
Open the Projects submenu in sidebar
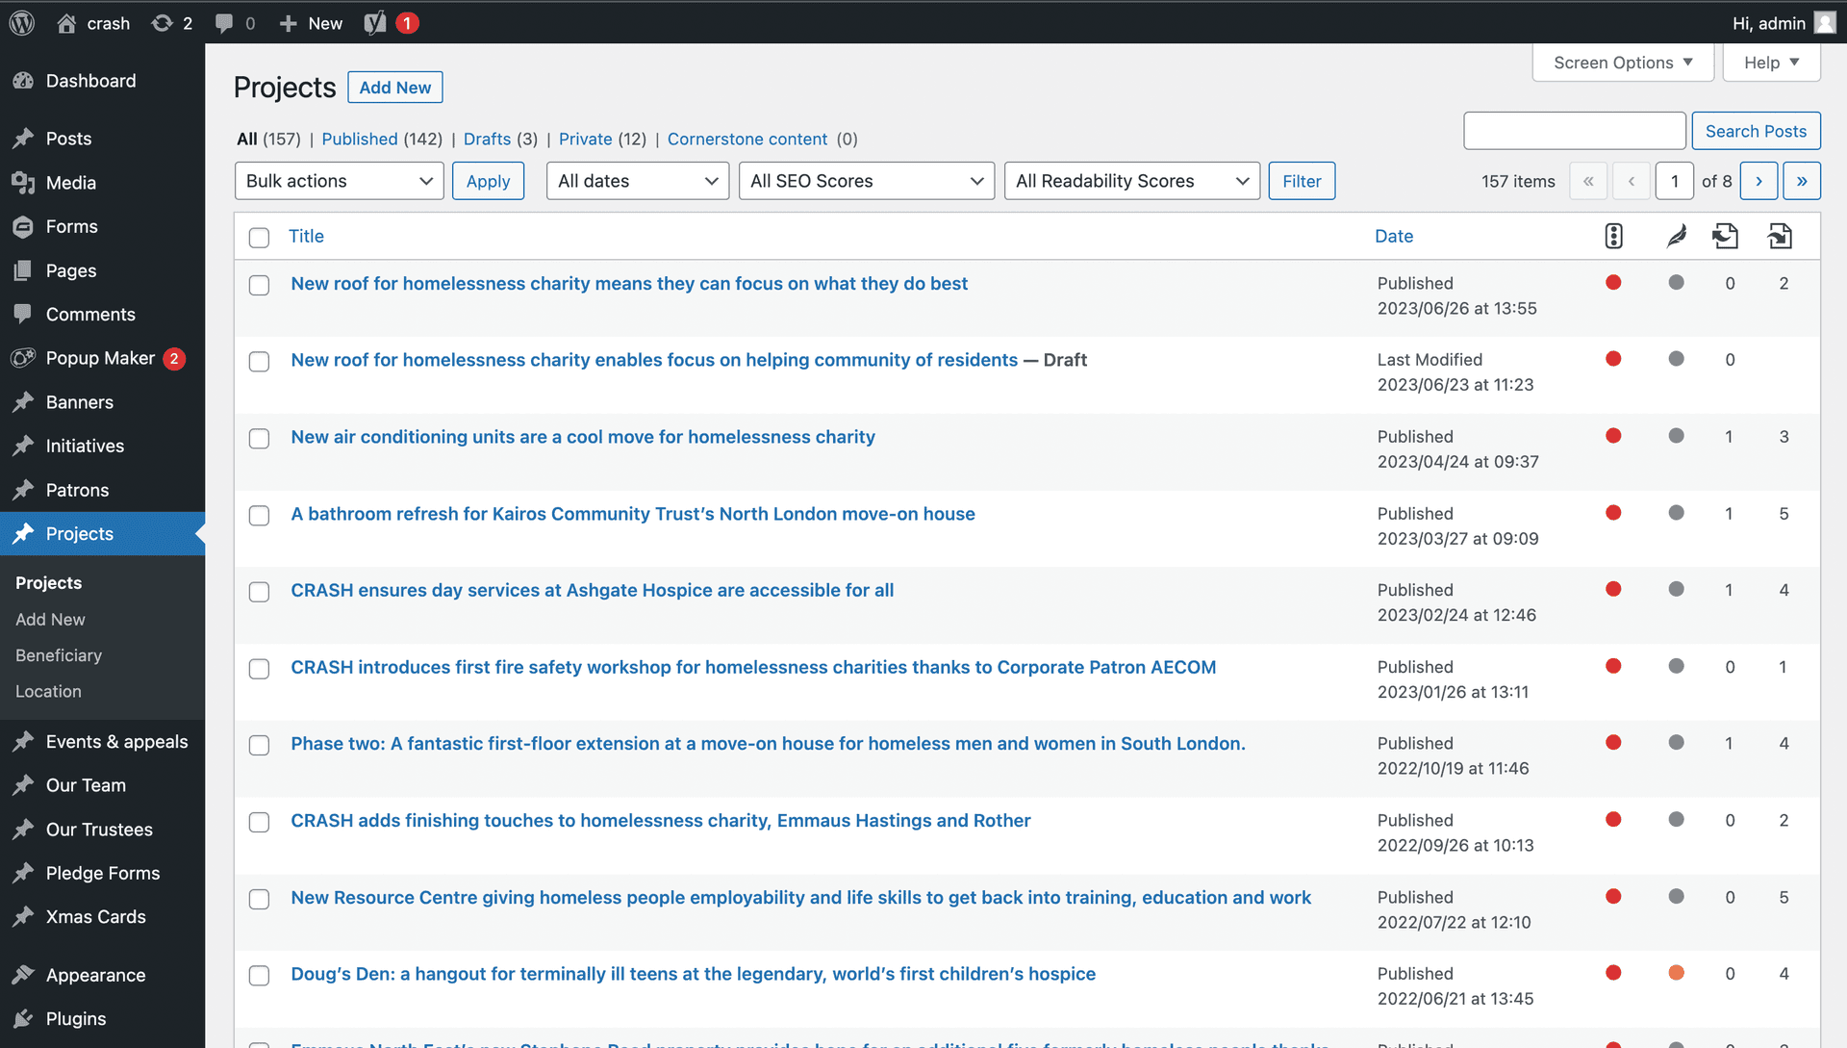(79, 533)
